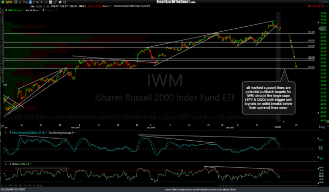Select the hourly (h) timeframe button
This screenshot has width=329, height=192.
[30, 2]
